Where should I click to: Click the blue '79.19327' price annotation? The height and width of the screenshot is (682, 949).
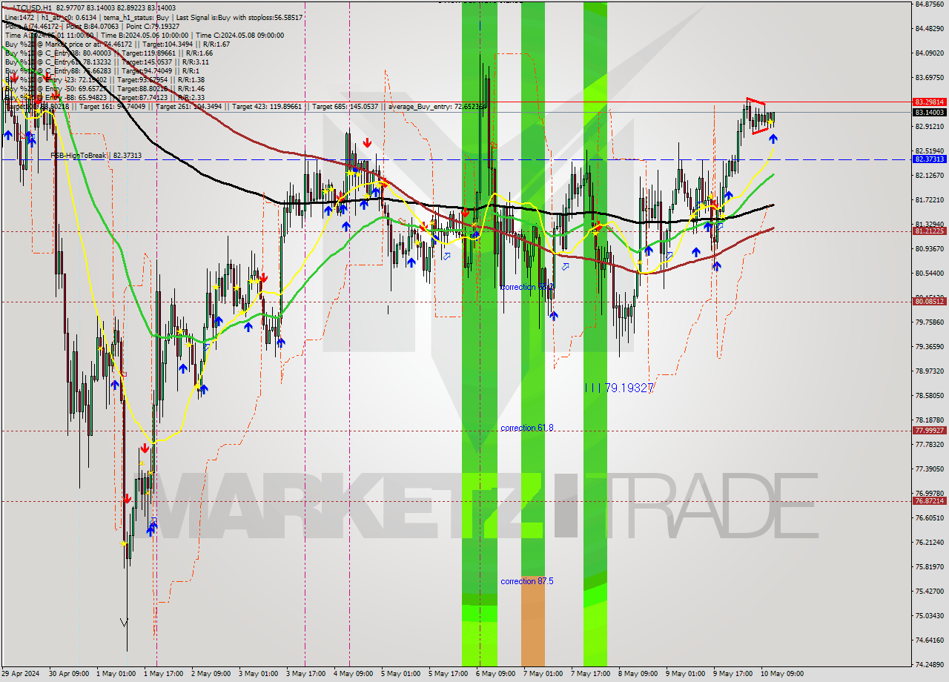pyautogui.click(x=629, y=388)
